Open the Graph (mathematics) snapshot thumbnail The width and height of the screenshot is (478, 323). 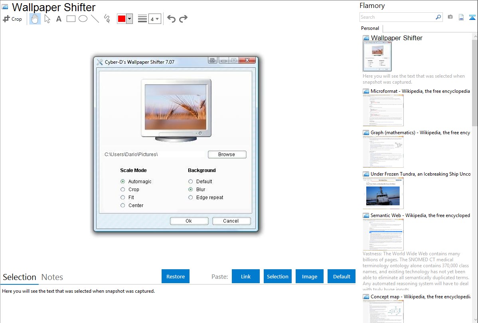point(383,152)
